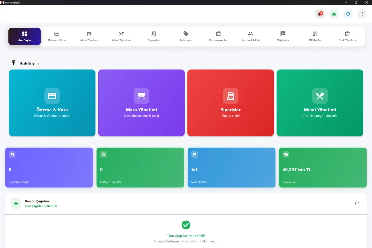The width and height of the screenshot is (372, 248).
Task: Click calendar icon in Bugünkü Siparişler card
Action: 12,154
